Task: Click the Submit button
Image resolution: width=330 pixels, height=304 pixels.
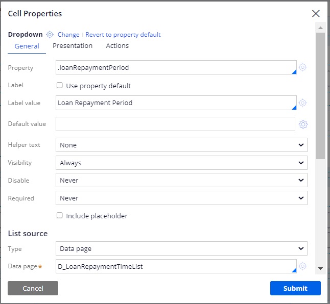Action: point(295,288)
